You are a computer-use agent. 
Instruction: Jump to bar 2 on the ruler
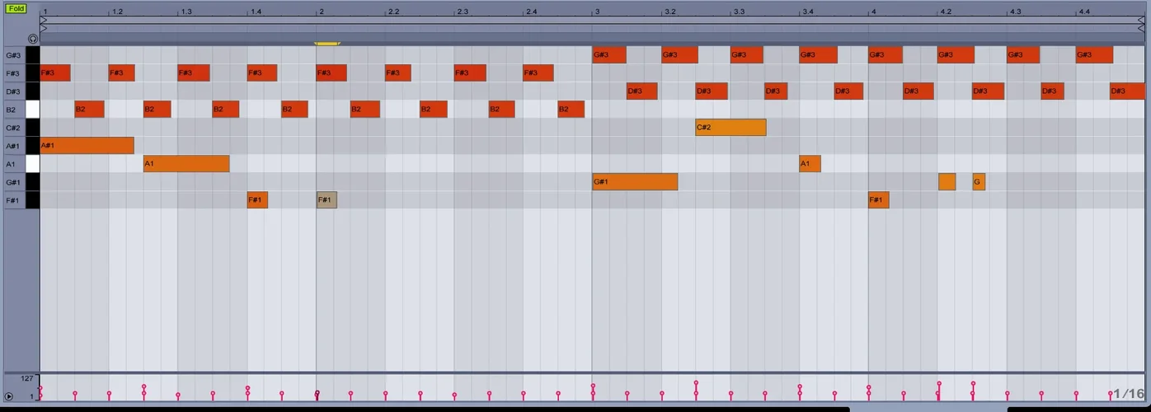point(322,12)
